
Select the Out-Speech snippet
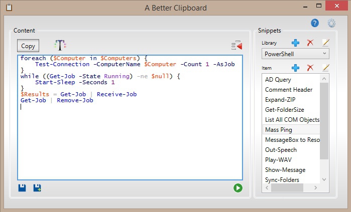pos(291,150)
